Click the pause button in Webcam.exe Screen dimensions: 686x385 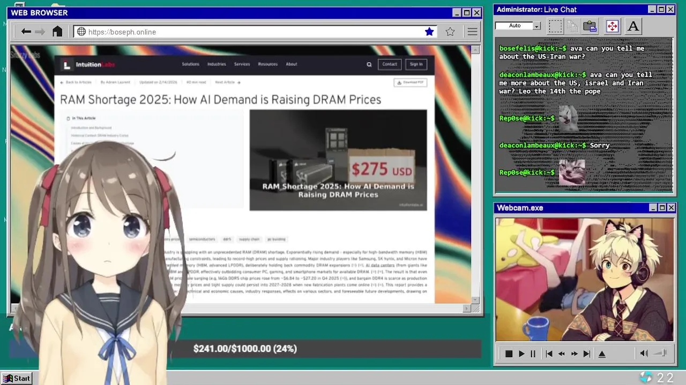coord(533,354)
